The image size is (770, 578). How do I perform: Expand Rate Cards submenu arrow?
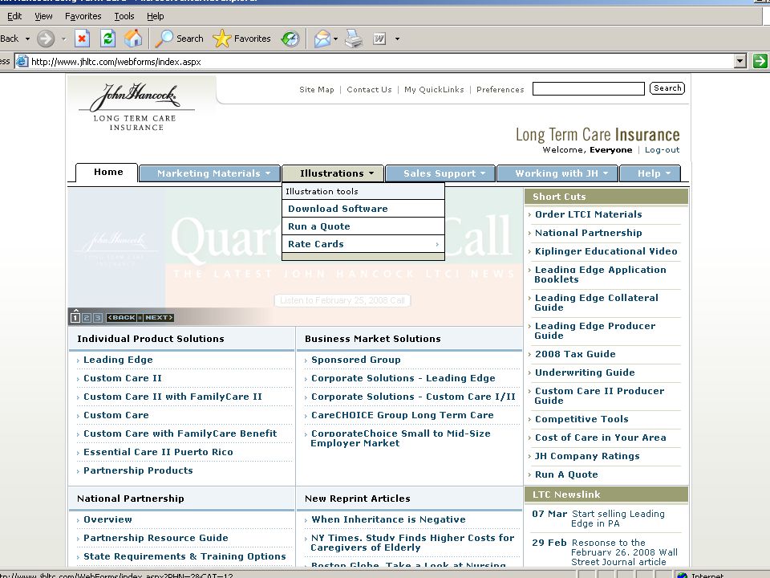pyautogui.click(x=436, y=244)
